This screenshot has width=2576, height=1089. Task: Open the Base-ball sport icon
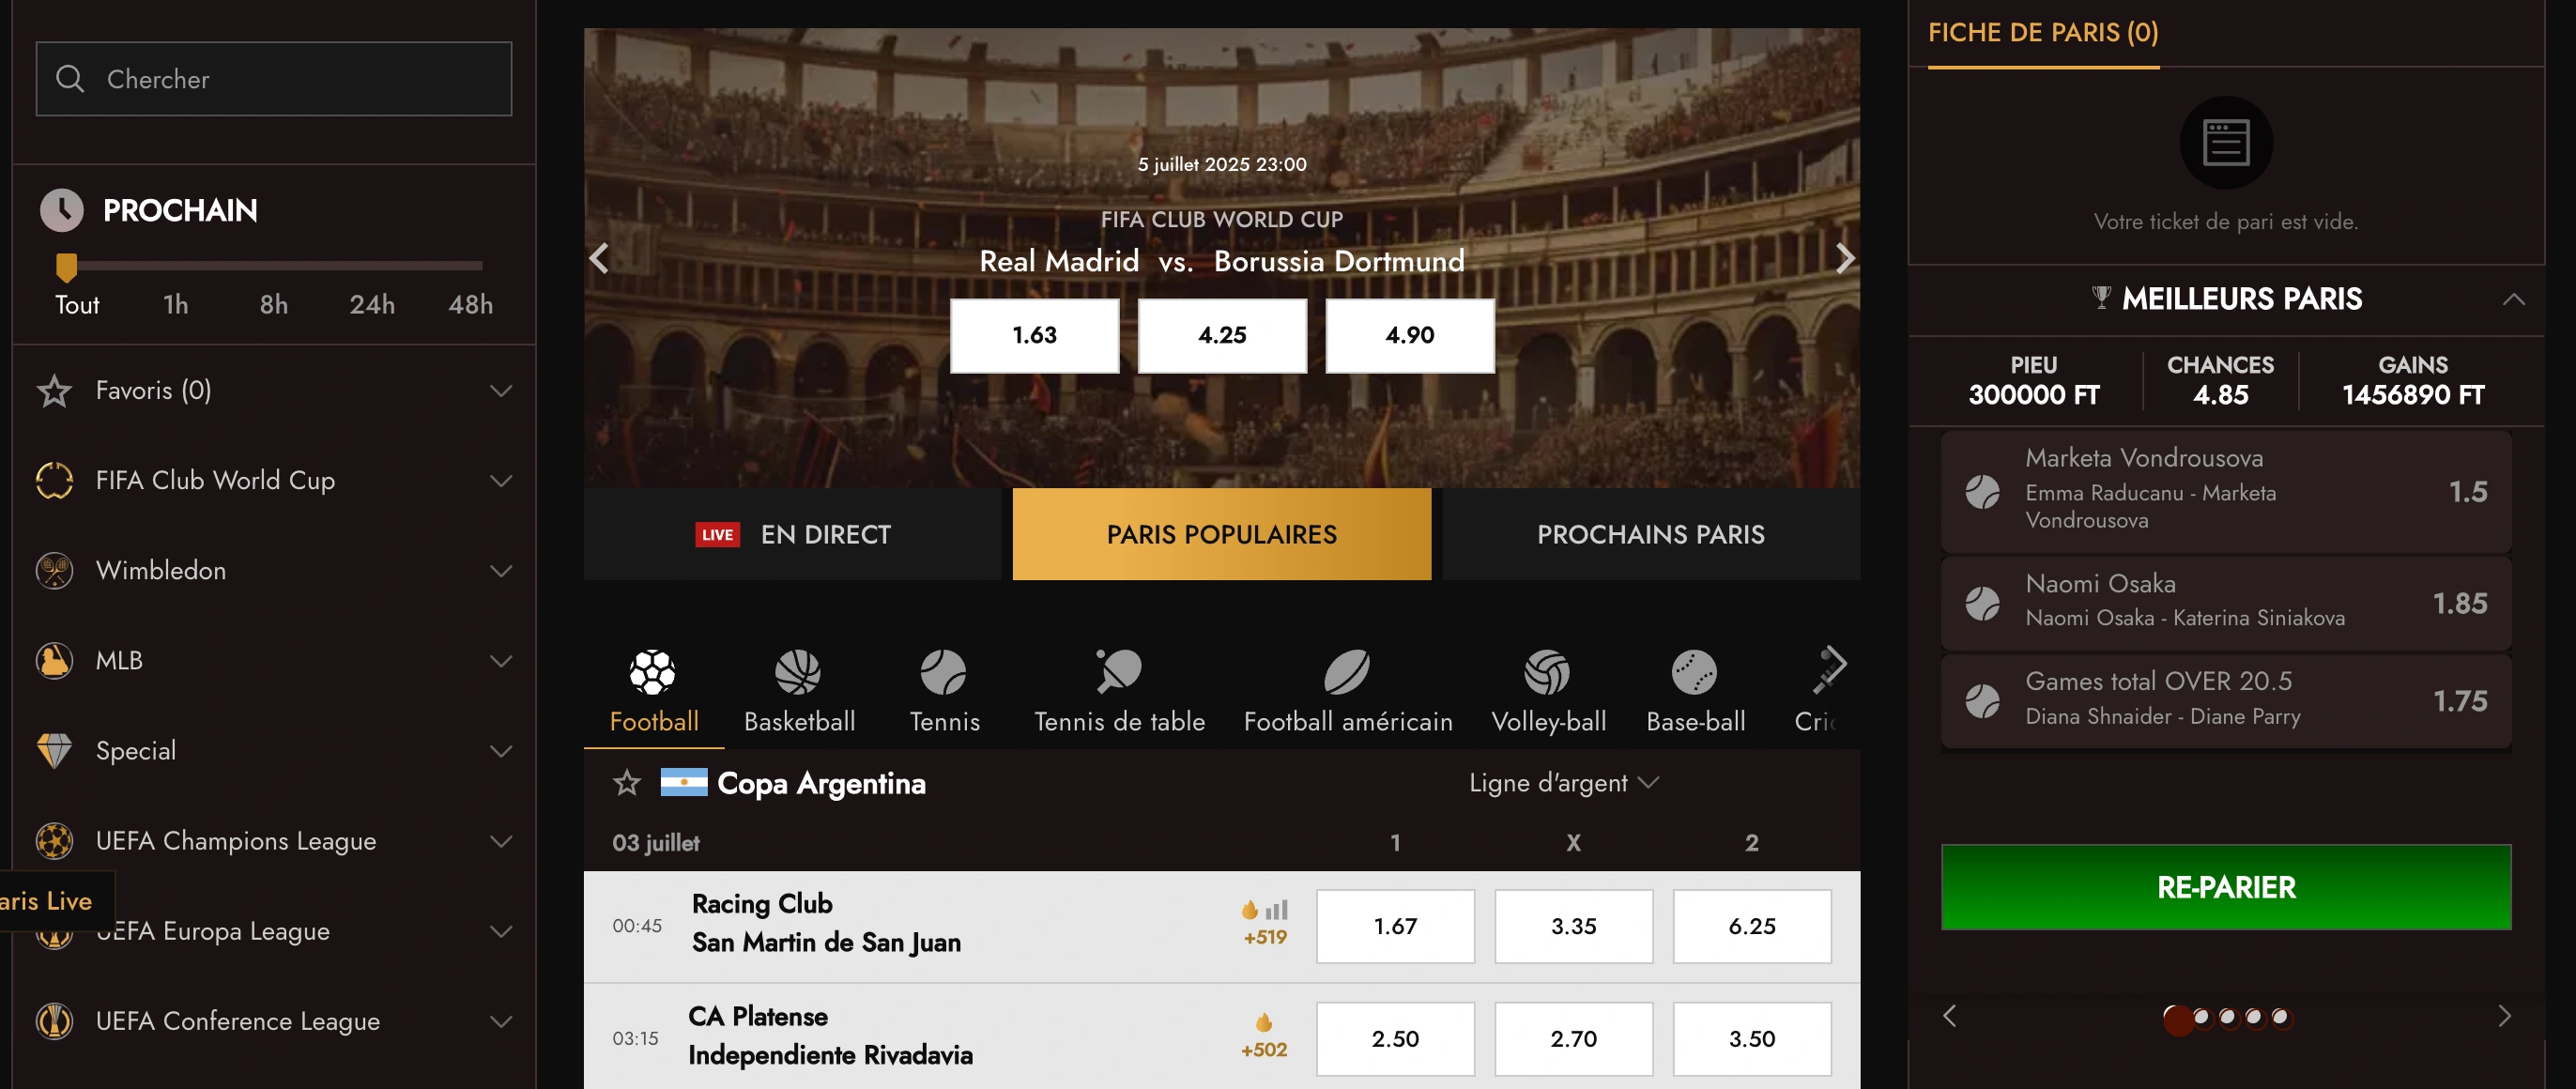click(1694, 673)
